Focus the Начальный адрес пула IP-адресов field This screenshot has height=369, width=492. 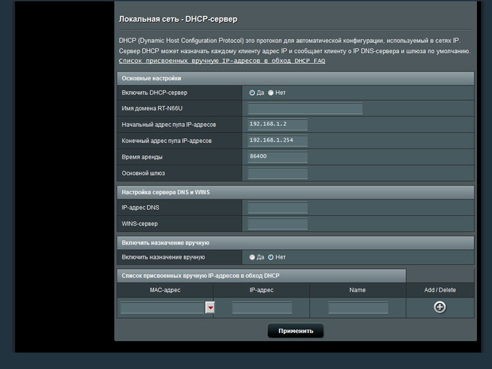coord(277,125)
